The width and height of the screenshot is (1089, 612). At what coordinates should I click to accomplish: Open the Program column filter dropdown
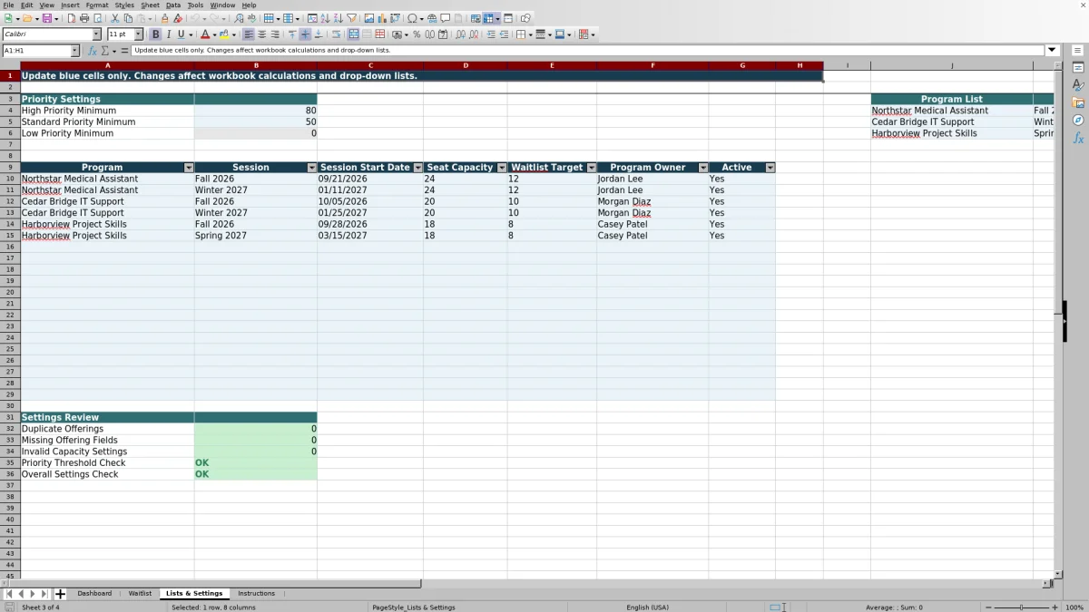coord(189,168)
